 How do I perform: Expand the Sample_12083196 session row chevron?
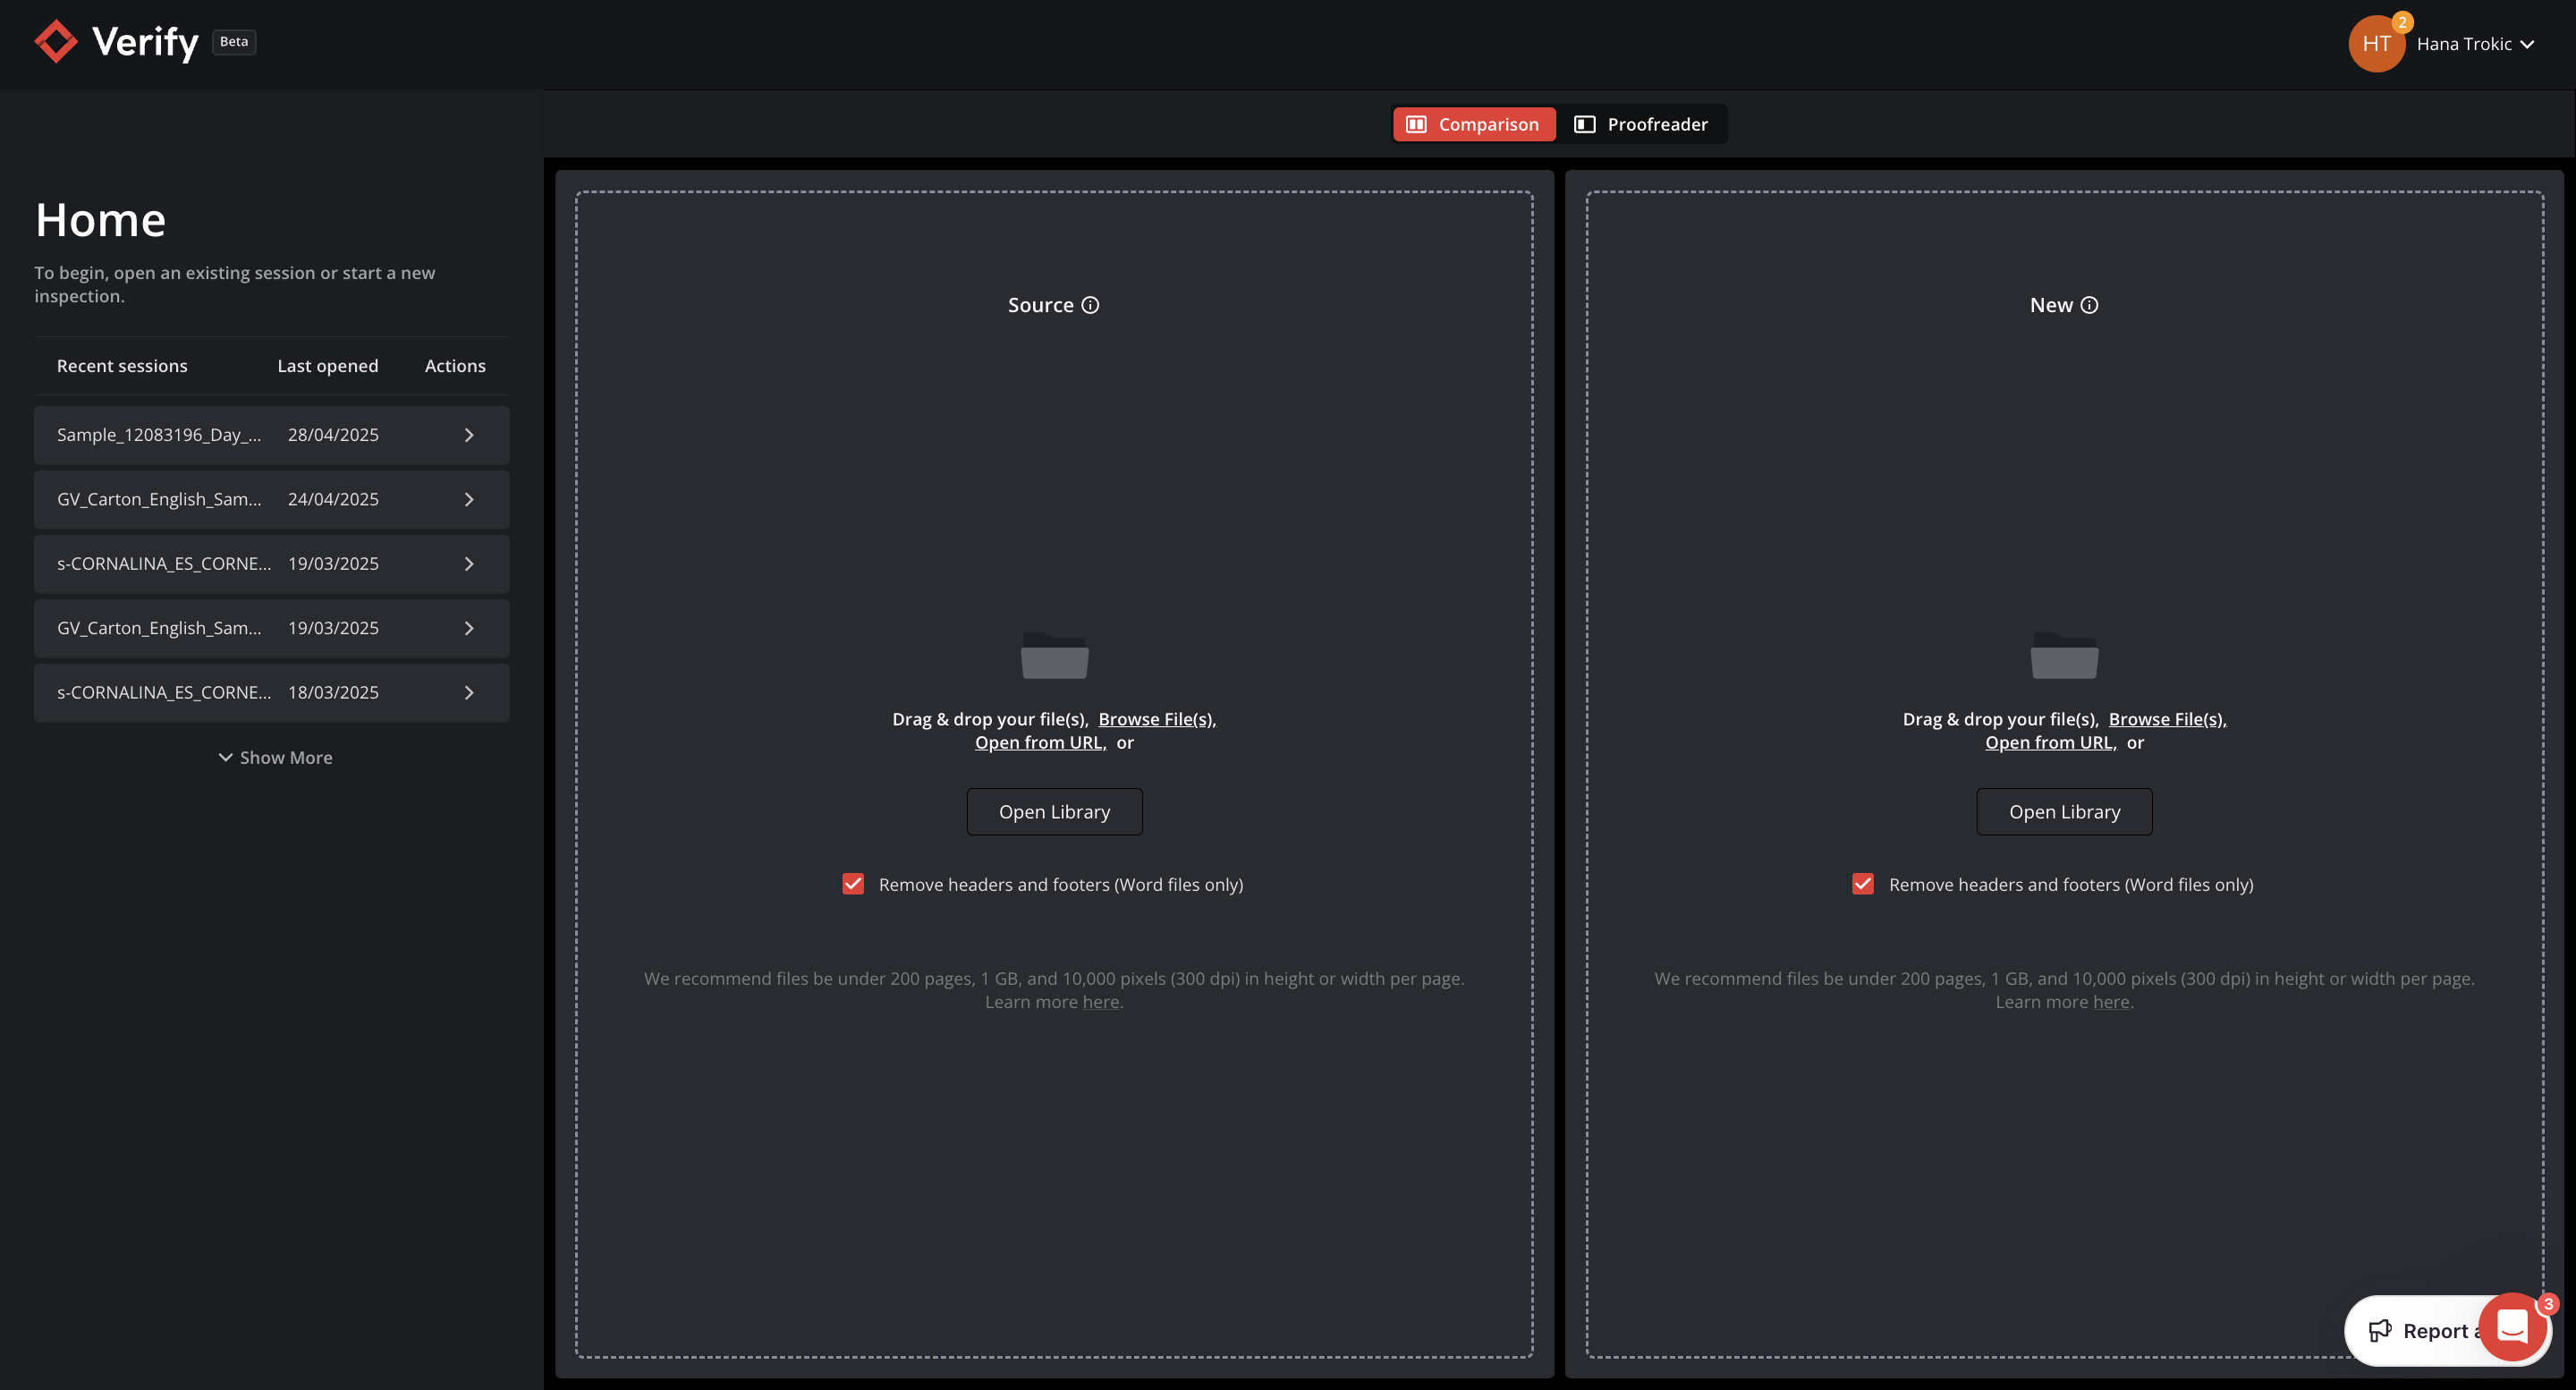coord(468,434)
